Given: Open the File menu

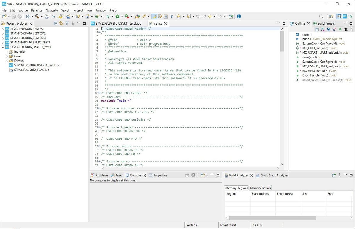Looking at the screenshot, I should [4, 10].
